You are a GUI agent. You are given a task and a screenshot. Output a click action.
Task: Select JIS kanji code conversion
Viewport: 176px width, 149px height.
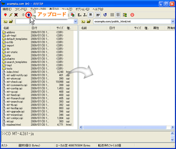(x=85, y=15)
